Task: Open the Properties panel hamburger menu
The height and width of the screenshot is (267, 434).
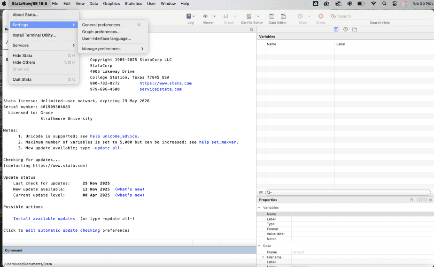Action: [430, 200]
